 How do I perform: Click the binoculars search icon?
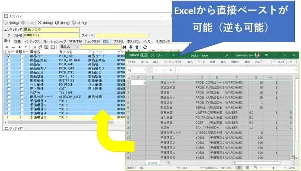125,47
